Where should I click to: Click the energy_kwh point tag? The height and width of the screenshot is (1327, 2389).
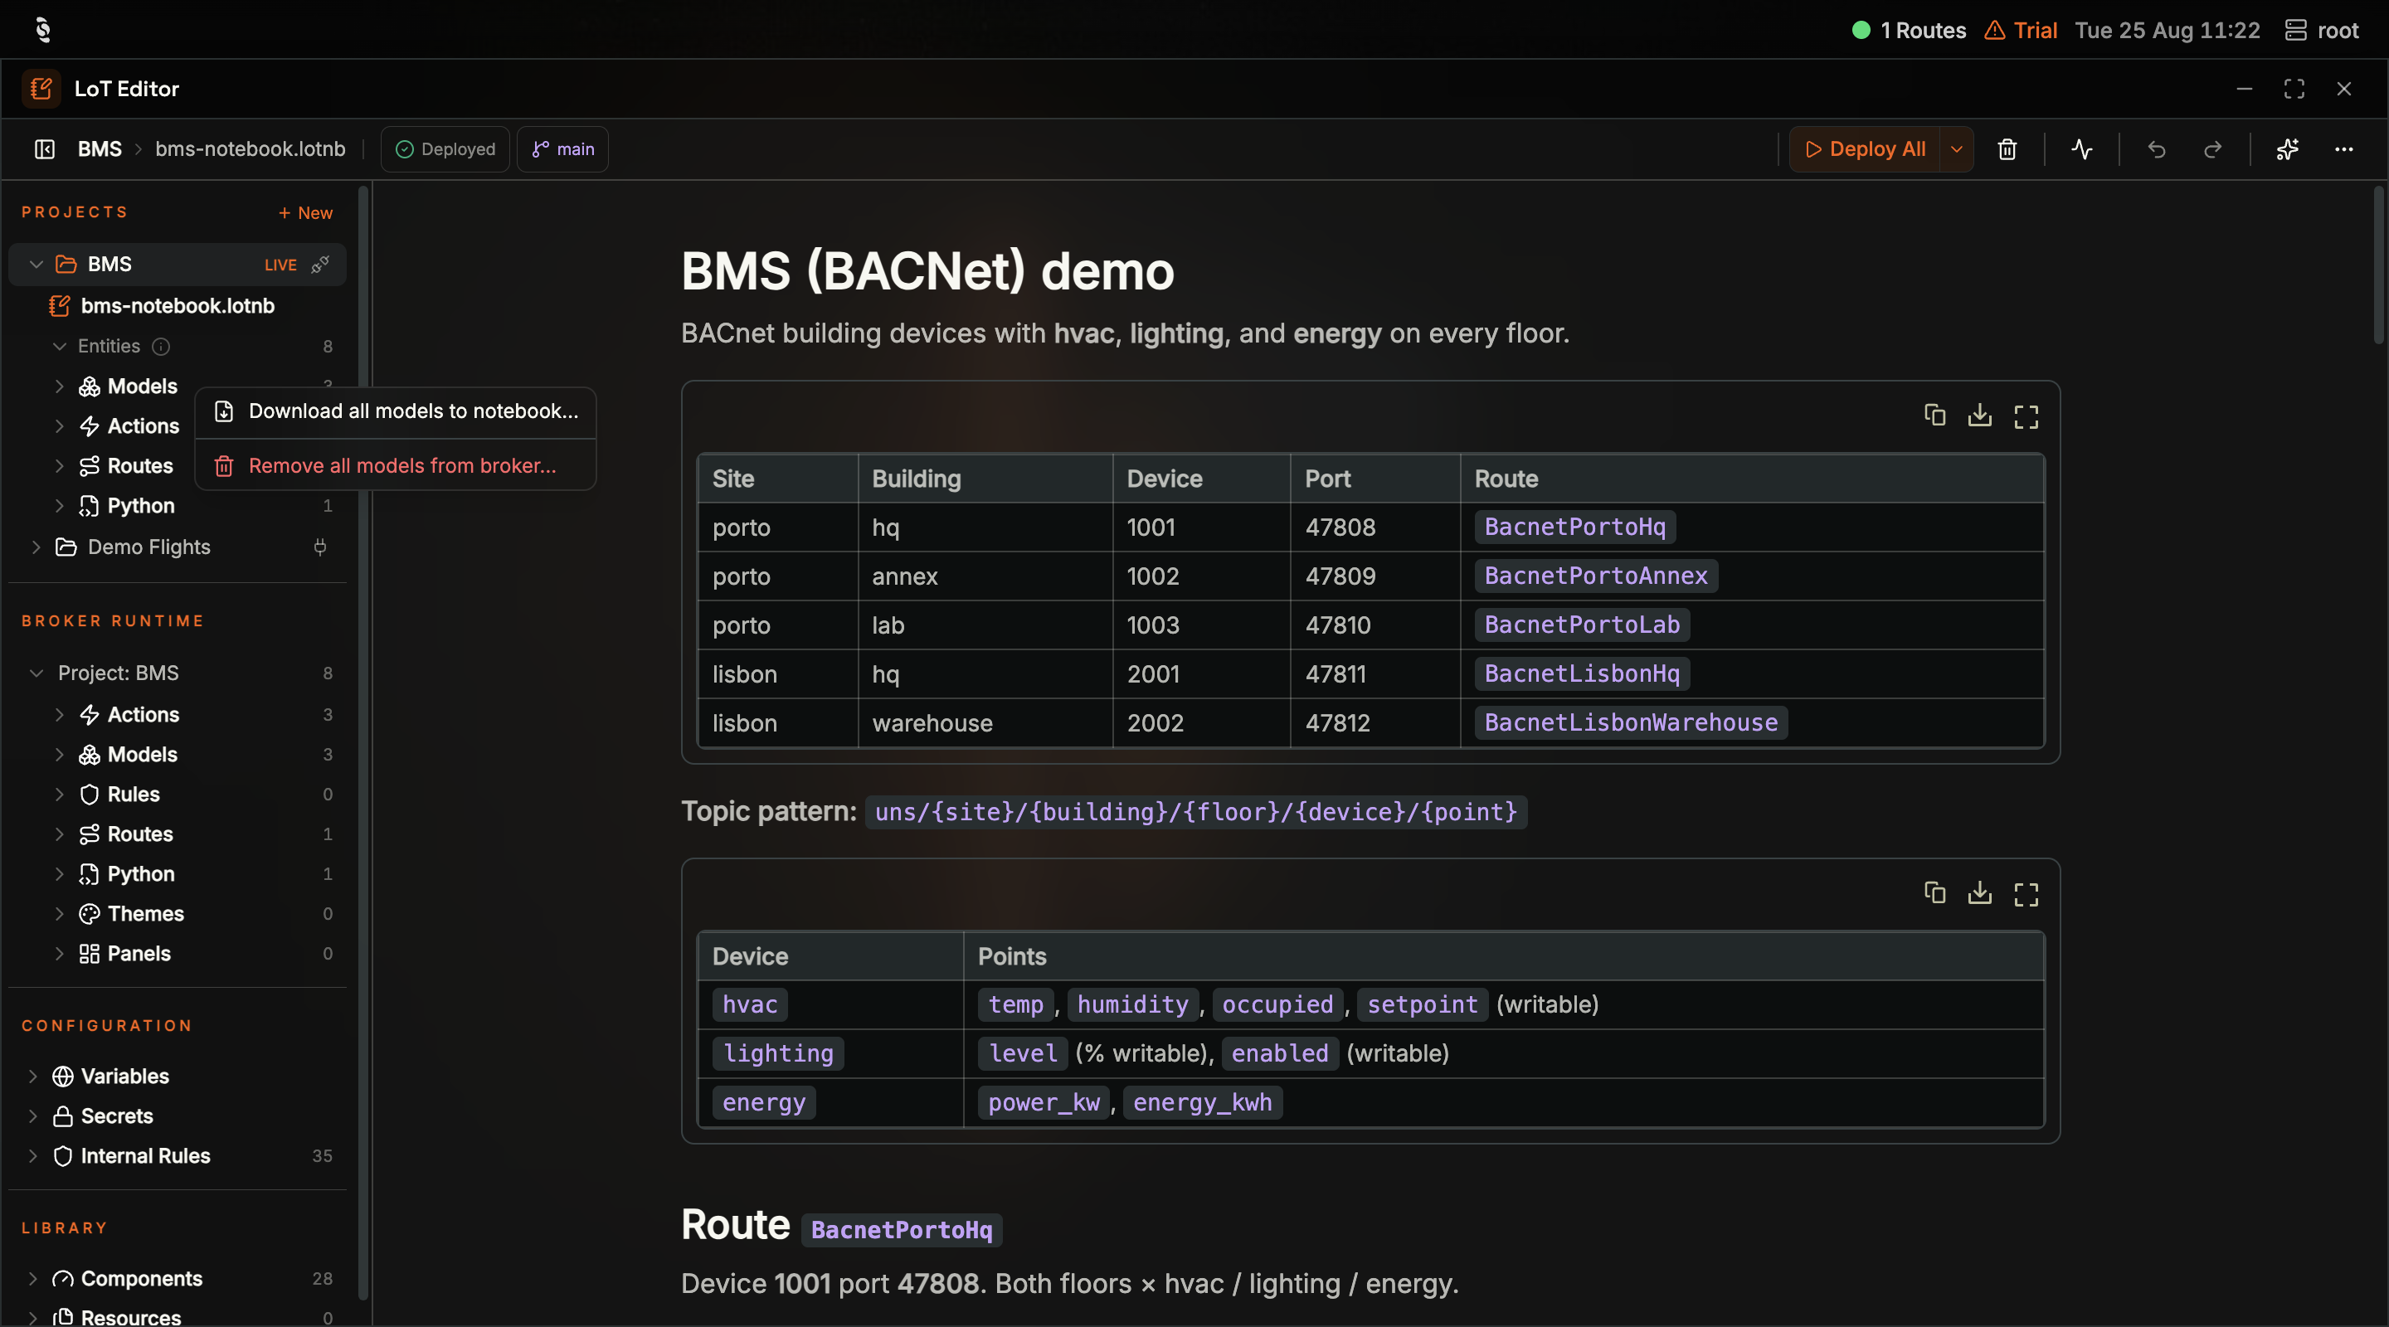click(1203, 1104)
